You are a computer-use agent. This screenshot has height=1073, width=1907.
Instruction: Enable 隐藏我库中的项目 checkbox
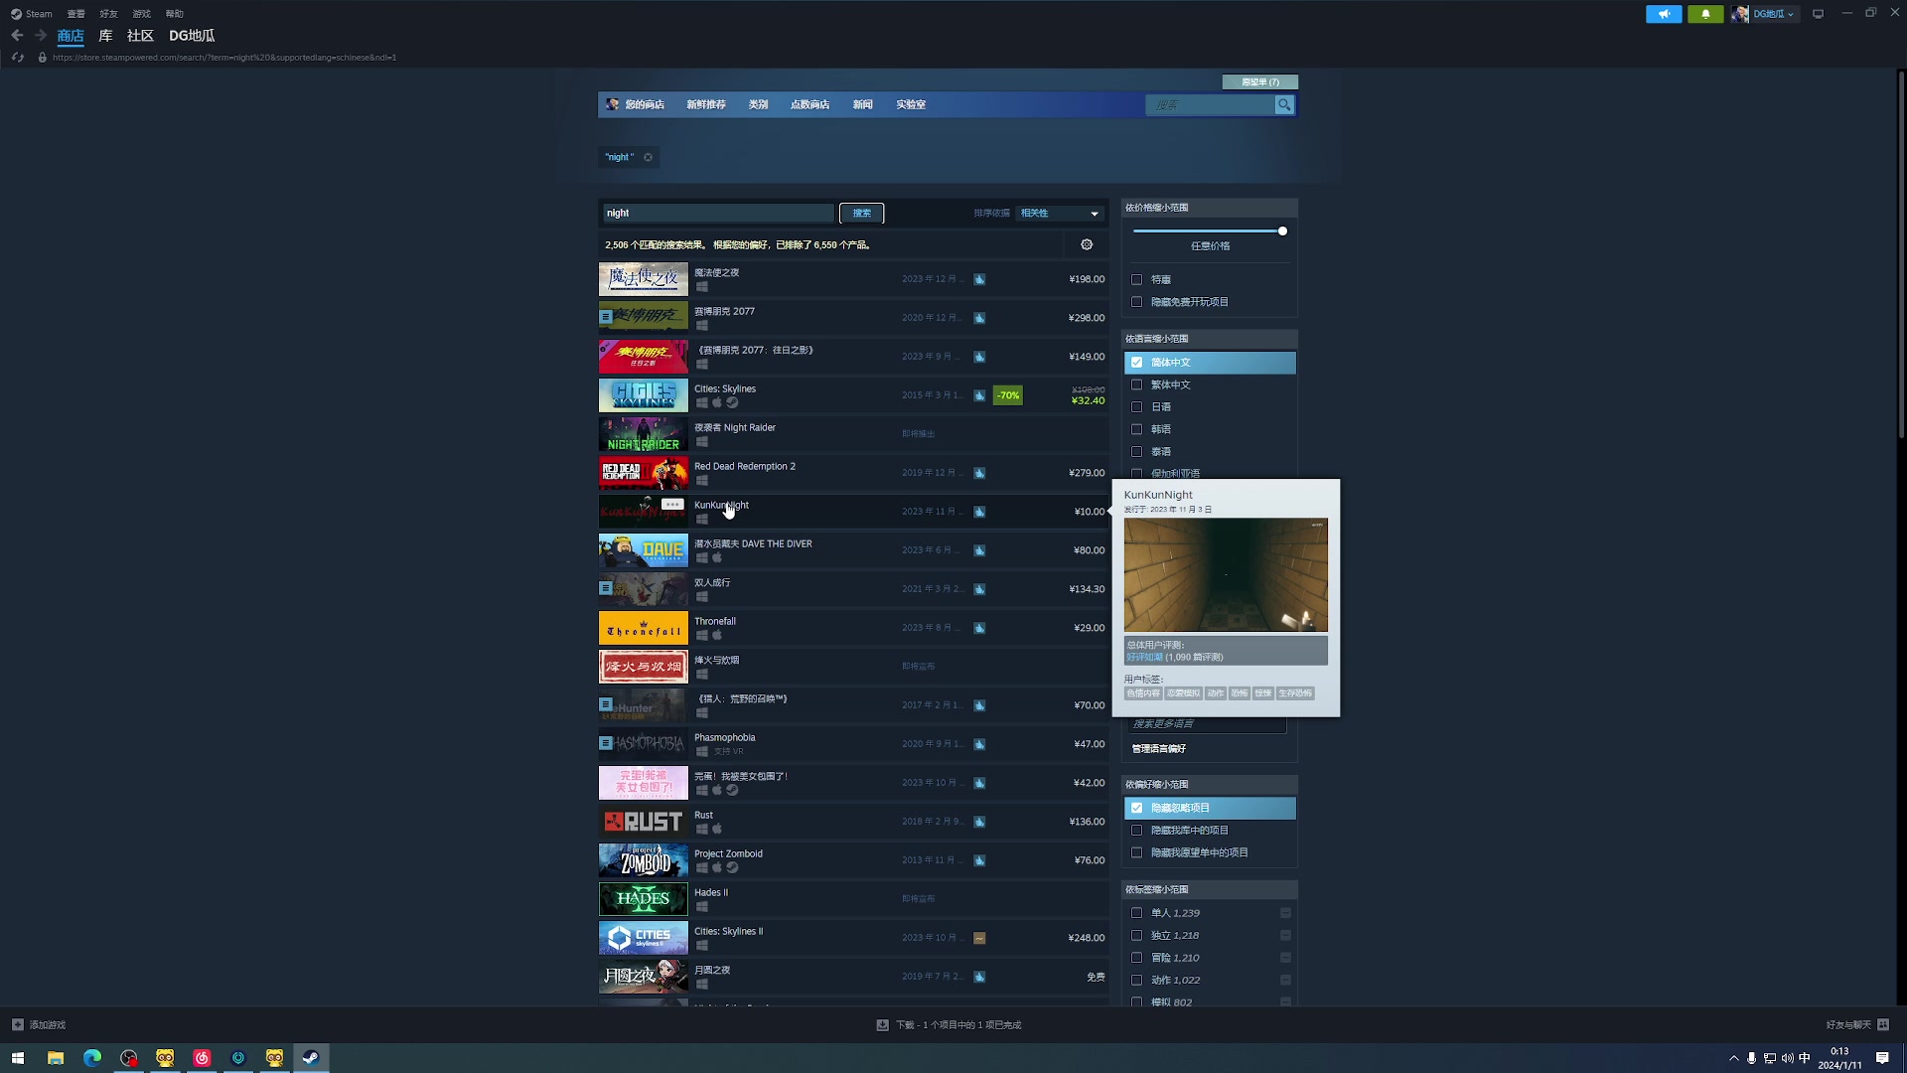pos(1137,831)
